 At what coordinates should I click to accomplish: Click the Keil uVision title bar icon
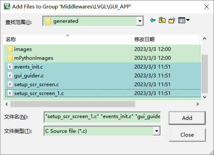7,6
